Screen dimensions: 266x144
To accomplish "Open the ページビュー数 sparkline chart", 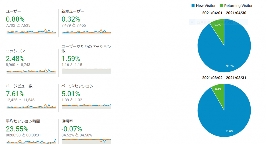I will [x=31, y=107].
